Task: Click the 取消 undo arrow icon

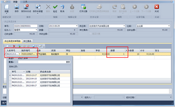Action: [62, 7]
